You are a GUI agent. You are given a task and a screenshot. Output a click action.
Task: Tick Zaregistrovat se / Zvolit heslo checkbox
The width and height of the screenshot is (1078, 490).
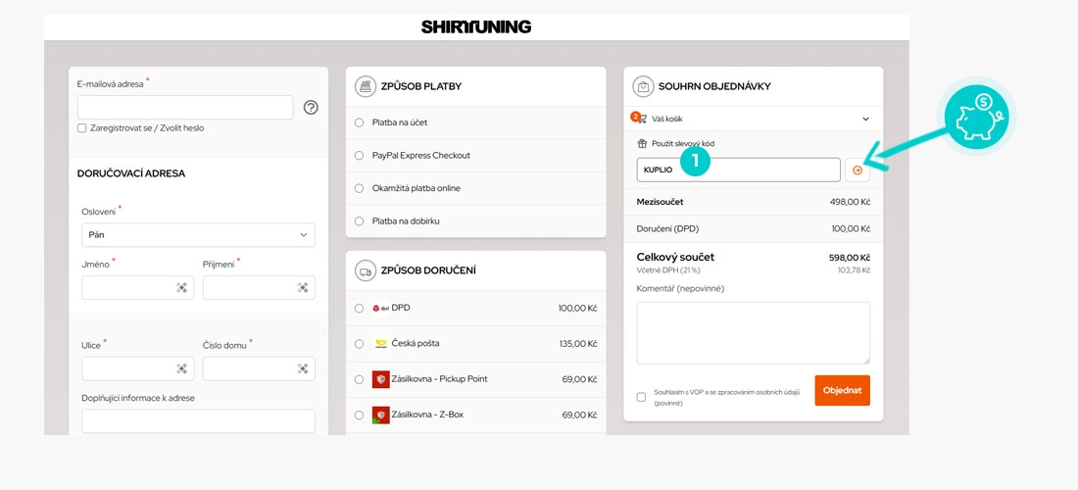pos(81,127)
